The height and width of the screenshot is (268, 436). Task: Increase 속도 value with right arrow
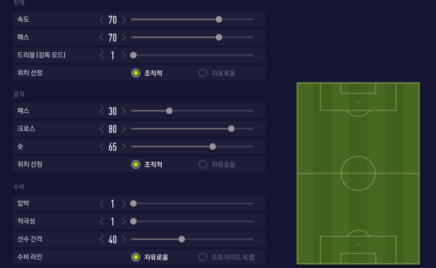tap(124, 20)
